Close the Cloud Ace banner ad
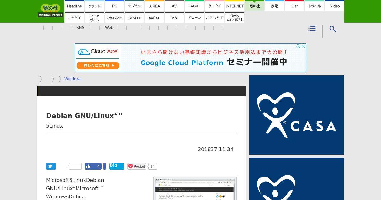 [303, 46]
